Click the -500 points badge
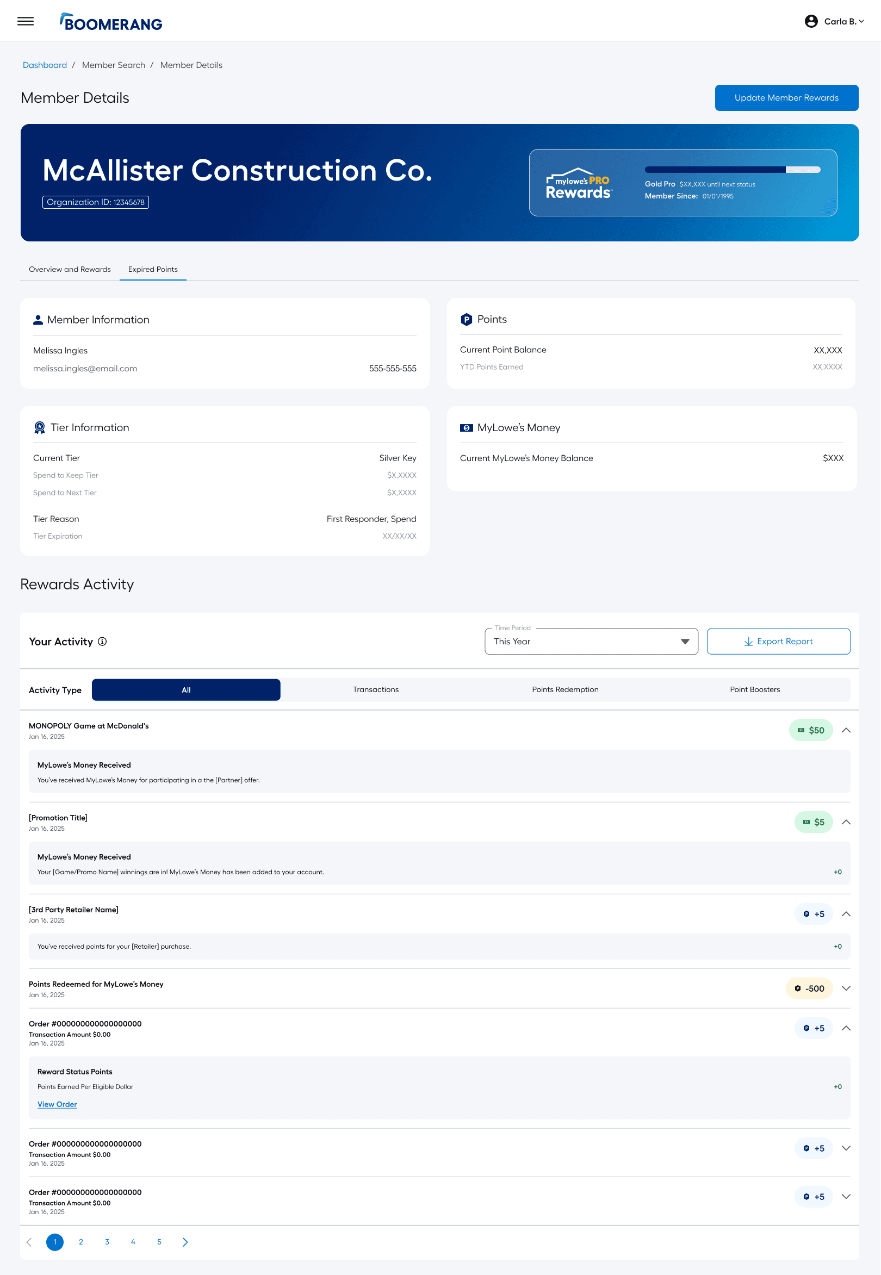881x1275 pixels. point(809,988)
